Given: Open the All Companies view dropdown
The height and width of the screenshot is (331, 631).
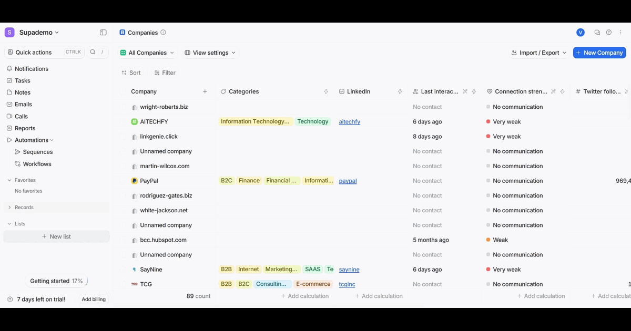Looking at the screenshot, I should pos(147,53).
